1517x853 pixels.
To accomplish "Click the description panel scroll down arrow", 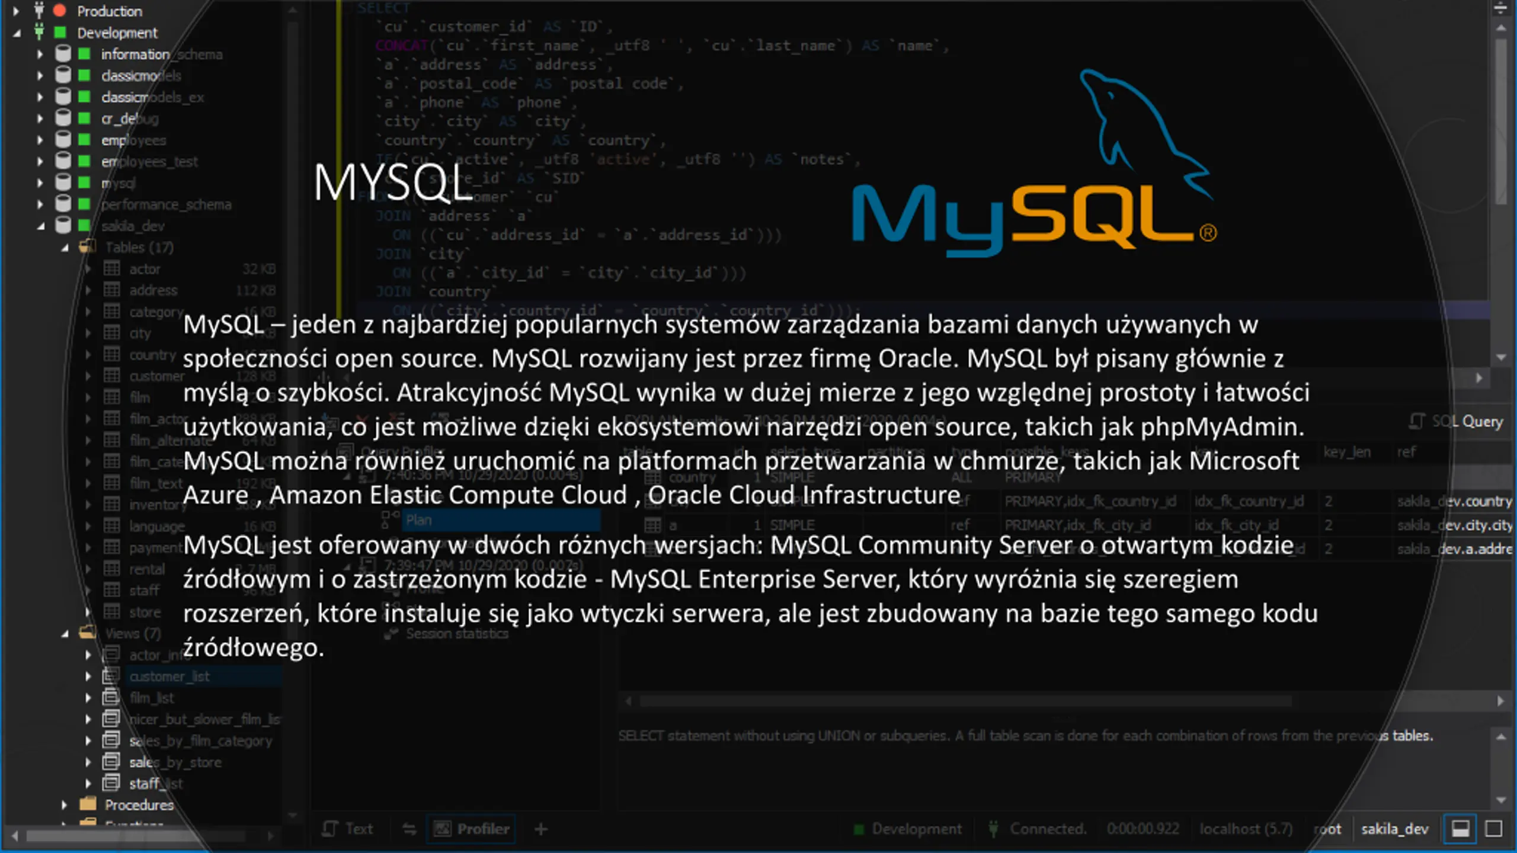I will 1501,800.
